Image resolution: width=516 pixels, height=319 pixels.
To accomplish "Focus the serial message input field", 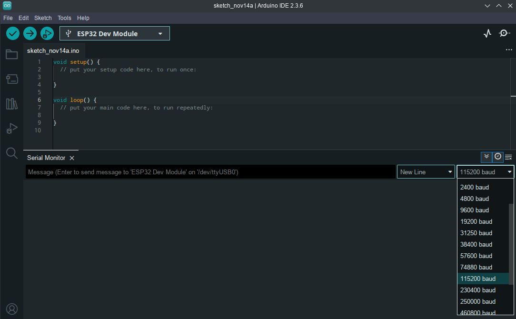I will coord(210,172).
